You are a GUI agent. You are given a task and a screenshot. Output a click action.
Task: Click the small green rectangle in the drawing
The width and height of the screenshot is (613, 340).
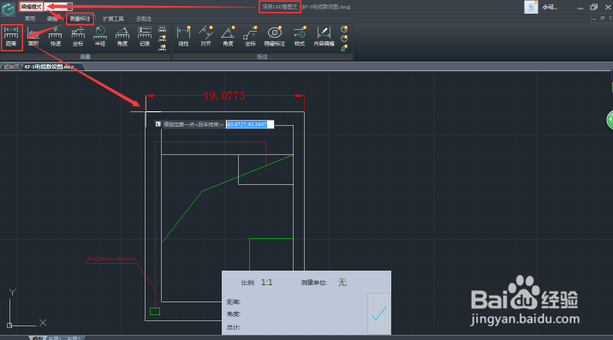coord(155,312)
